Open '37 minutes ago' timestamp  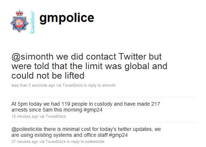(25, 142)
